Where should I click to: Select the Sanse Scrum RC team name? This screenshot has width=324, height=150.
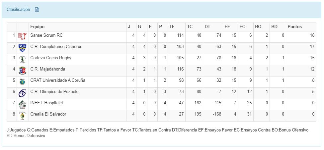point(46,35)
